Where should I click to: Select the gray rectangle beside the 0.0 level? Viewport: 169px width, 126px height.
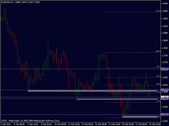coord(140,117)
